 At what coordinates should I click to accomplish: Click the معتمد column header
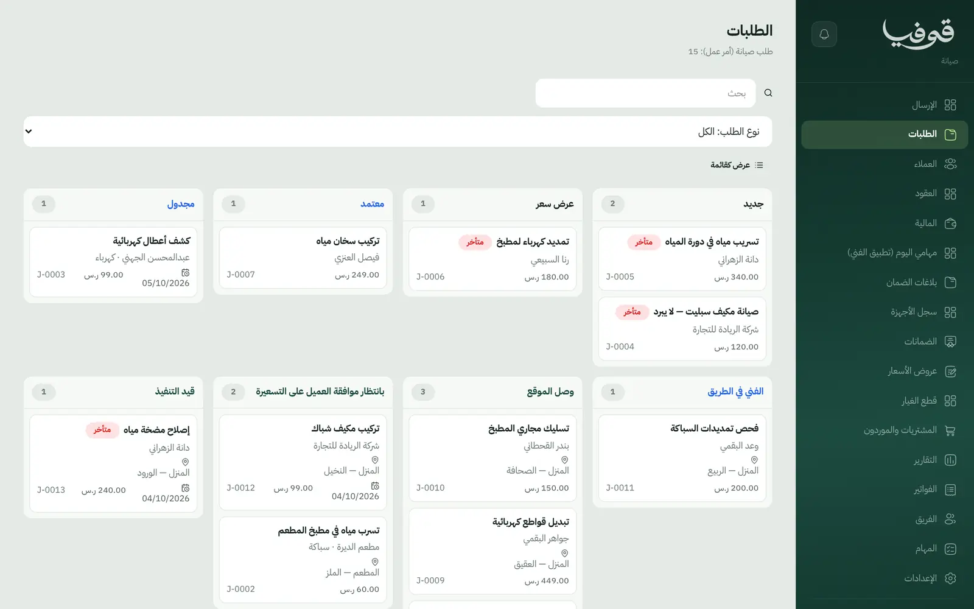(372, 204)
